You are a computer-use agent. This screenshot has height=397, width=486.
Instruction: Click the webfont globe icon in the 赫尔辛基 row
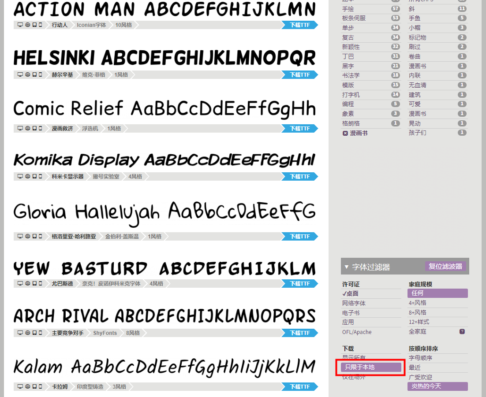click(x=28, y=74)
